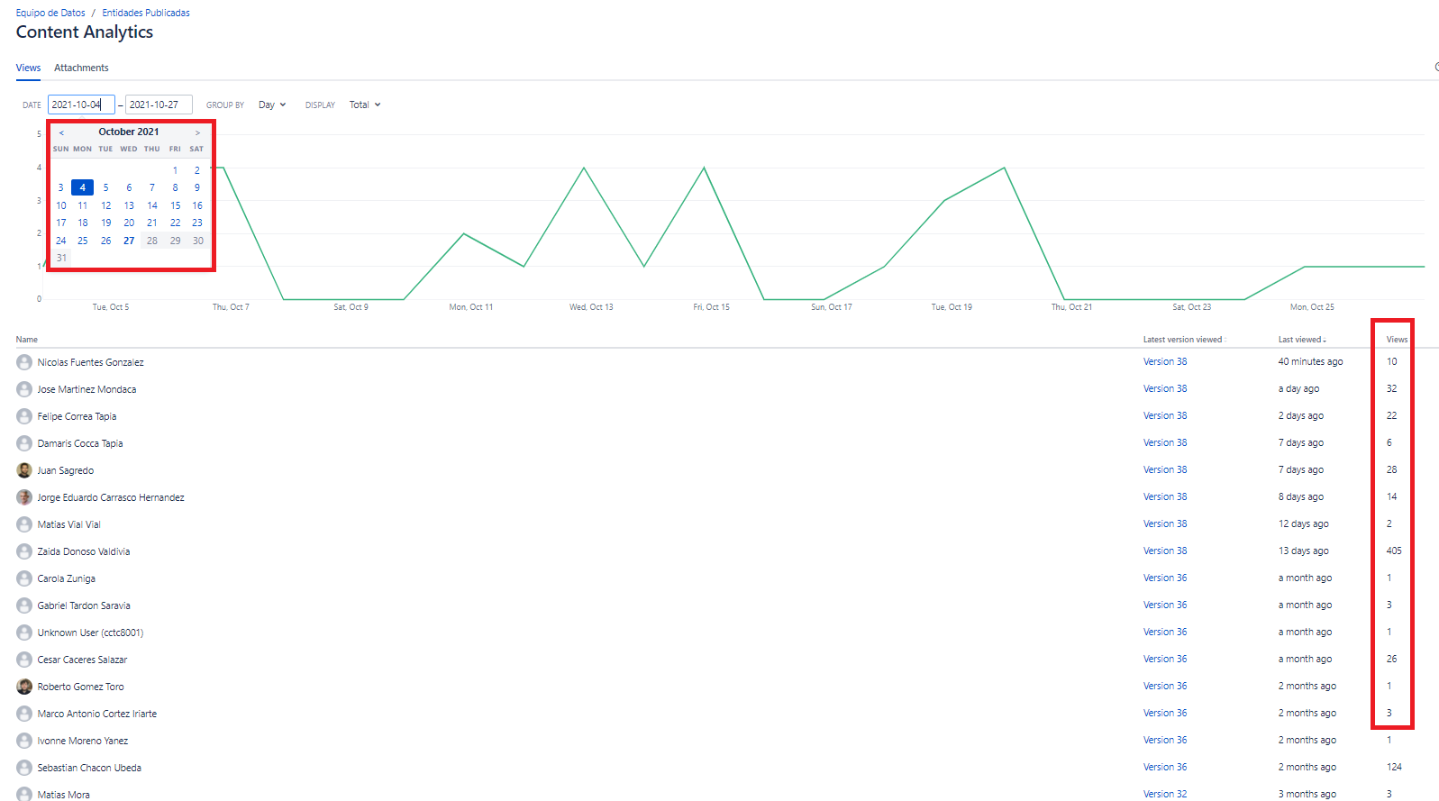Click Damaris Cocca Tapia's avatar icon
Screen dimensions: 1439x801
[x=24, y=443]
